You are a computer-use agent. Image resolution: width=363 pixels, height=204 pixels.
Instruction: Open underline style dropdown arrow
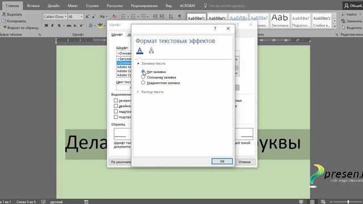tap(64, 25)
